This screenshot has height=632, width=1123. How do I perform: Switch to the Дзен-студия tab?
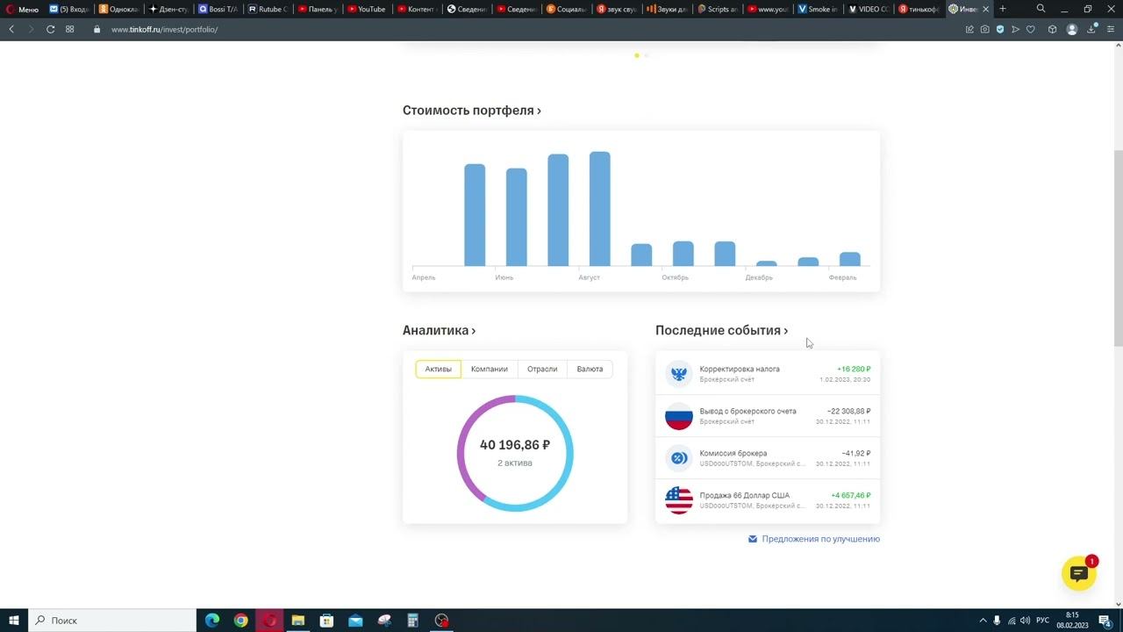point(168,9)
